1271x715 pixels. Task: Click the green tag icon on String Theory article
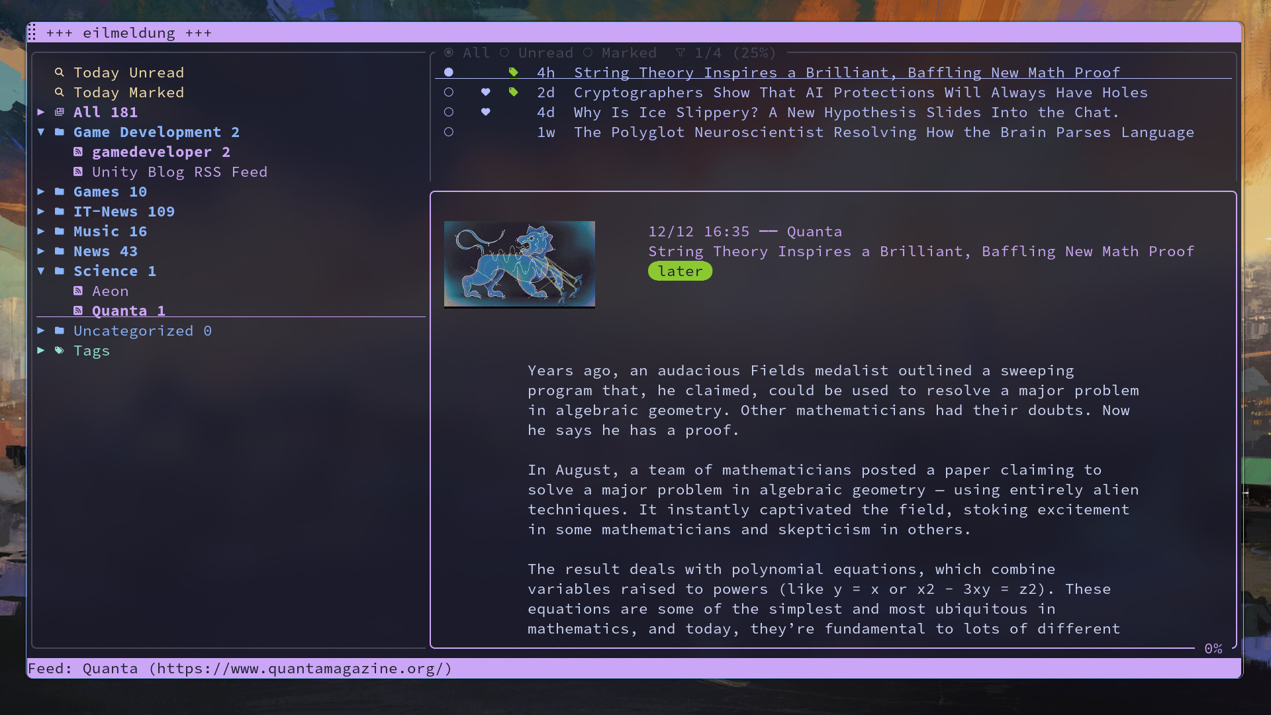click(x=513, y=72)
